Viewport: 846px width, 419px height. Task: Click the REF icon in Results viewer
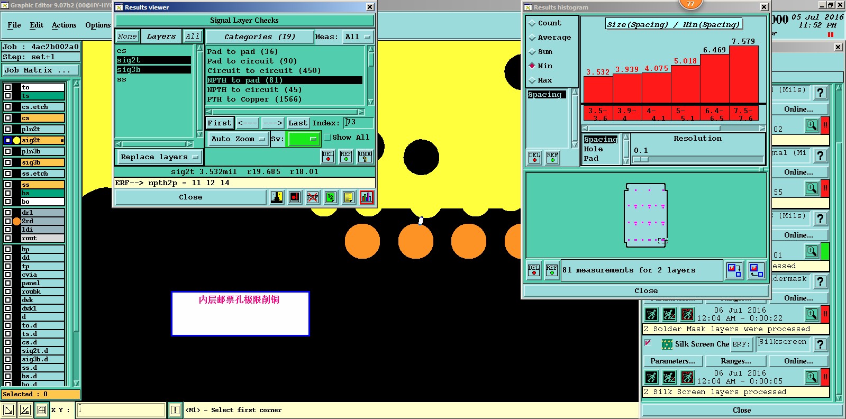(x=346, y=157)
